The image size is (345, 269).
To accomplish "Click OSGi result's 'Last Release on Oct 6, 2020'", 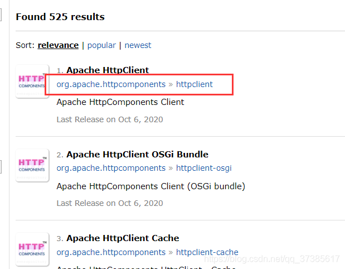I will click(x=110, y=203).
